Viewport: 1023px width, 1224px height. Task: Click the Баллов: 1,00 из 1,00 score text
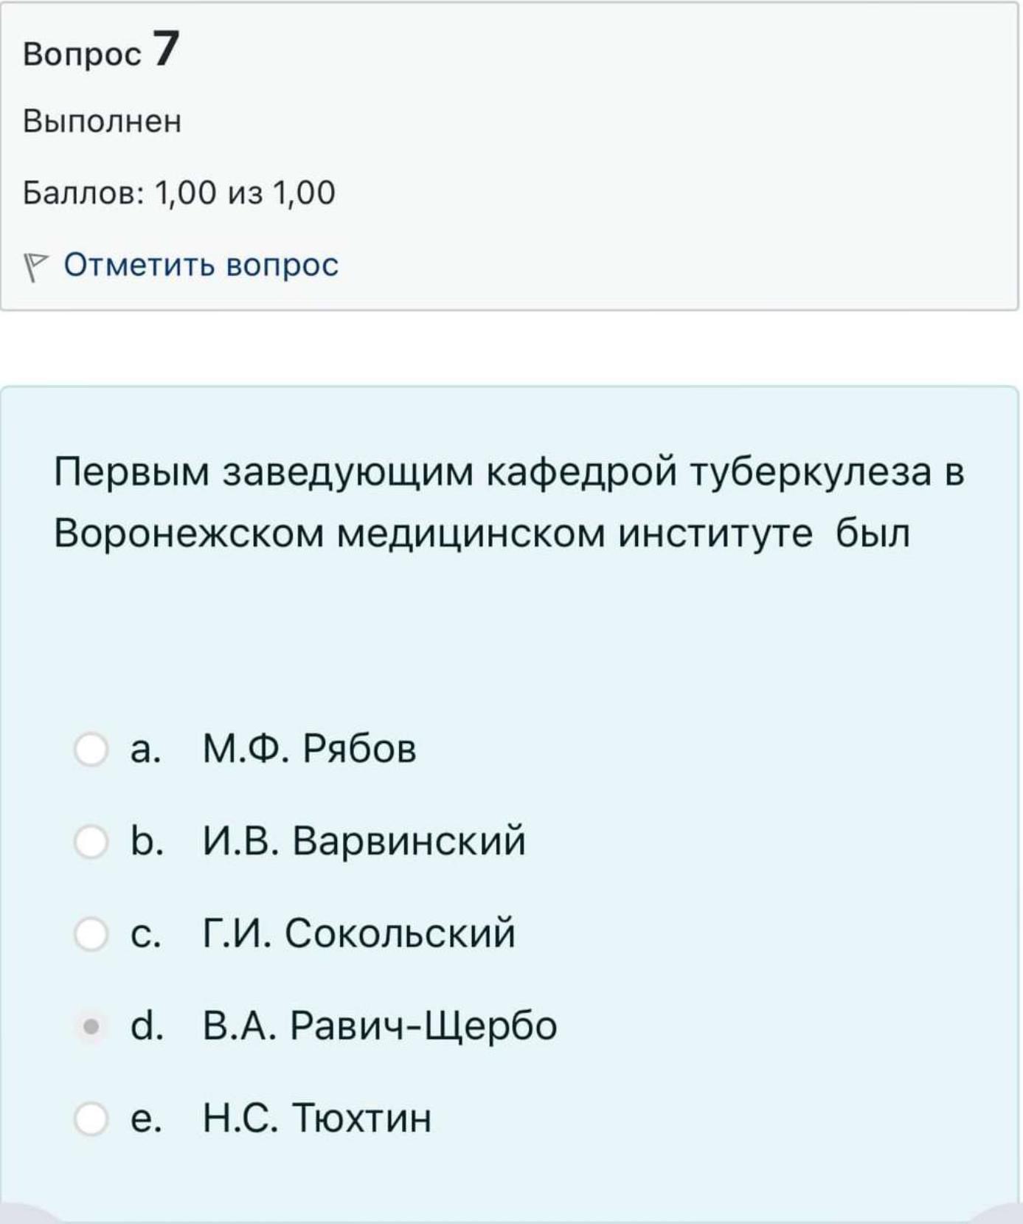tap(179, 193)
